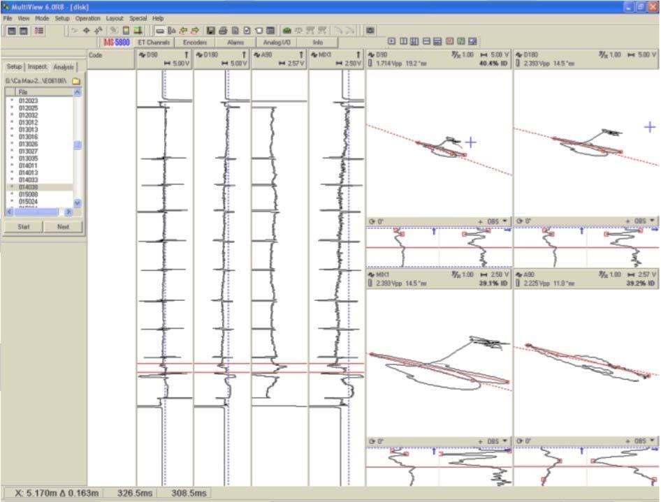Open the File menu
Viewport: 661px width, 502px height.
click(x=8, y=19)
